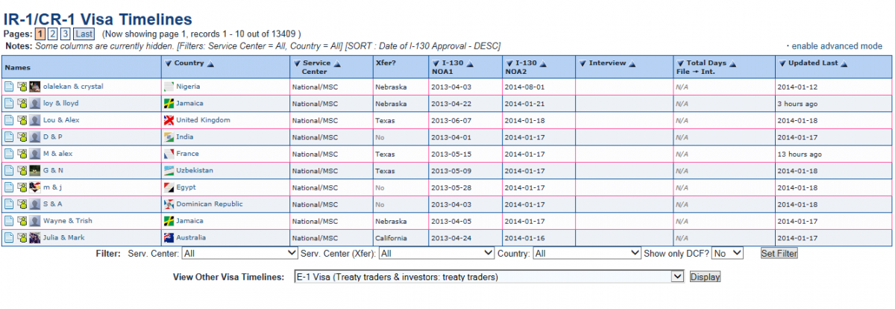Viewport: 895px width, 309px height.
Task: Sort Updated Last column descending
Action: pos(782,63)
